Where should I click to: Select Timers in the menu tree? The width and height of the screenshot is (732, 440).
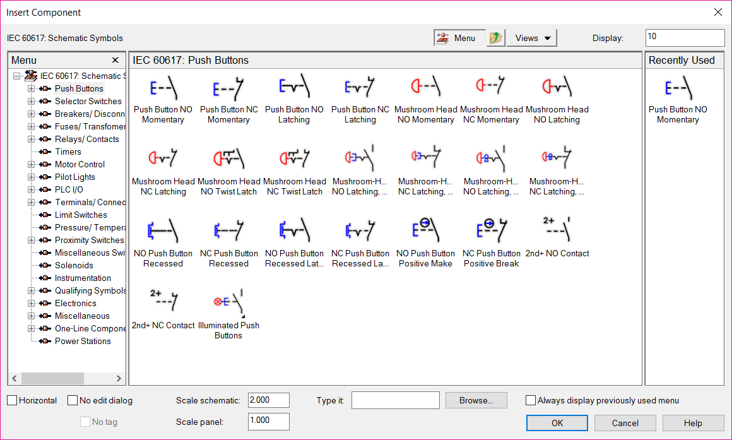point(68,152)
